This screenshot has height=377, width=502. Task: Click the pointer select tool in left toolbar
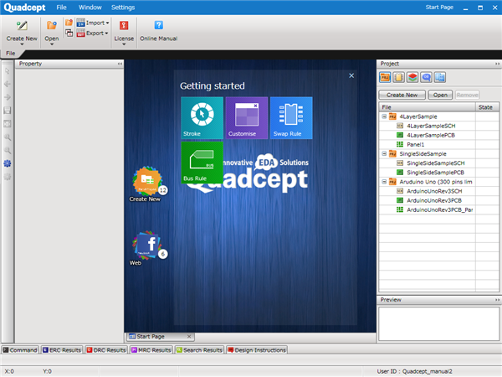[8, 71]
